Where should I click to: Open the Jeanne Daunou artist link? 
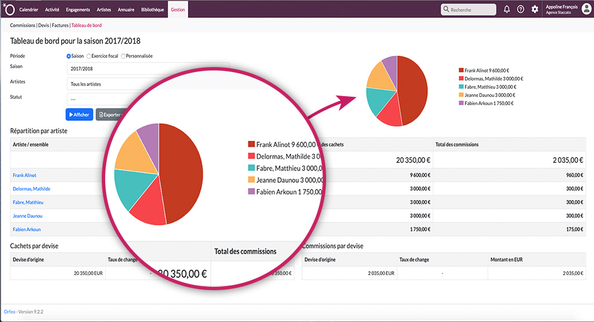[27, 216]
